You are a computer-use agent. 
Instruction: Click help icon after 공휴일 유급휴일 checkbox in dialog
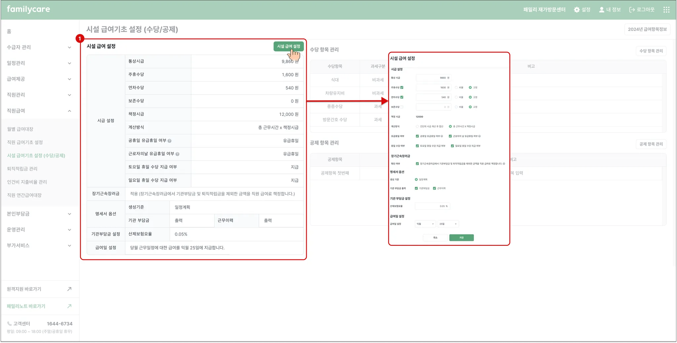click(x=442, y=136)
